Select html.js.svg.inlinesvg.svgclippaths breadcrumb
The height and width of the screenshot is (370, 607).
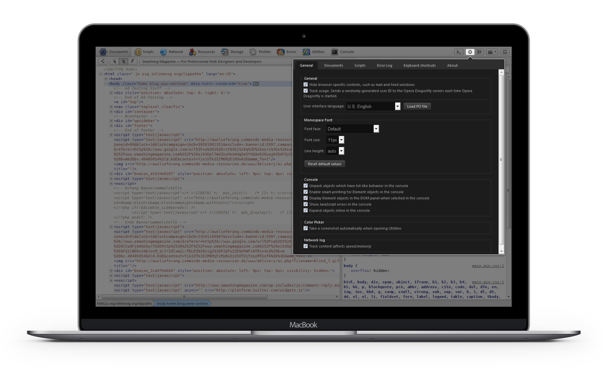125,304
